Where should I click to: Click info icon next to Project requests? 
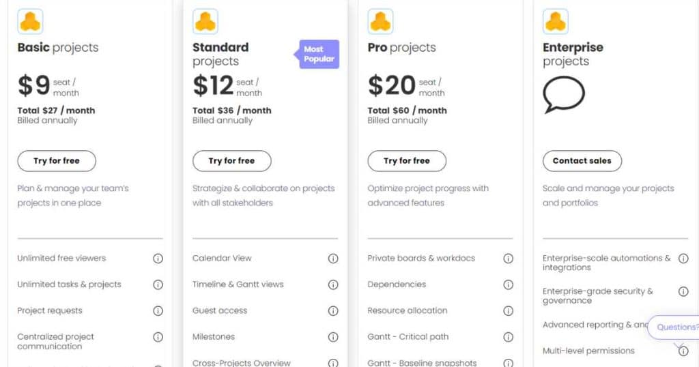click(158, 311)
